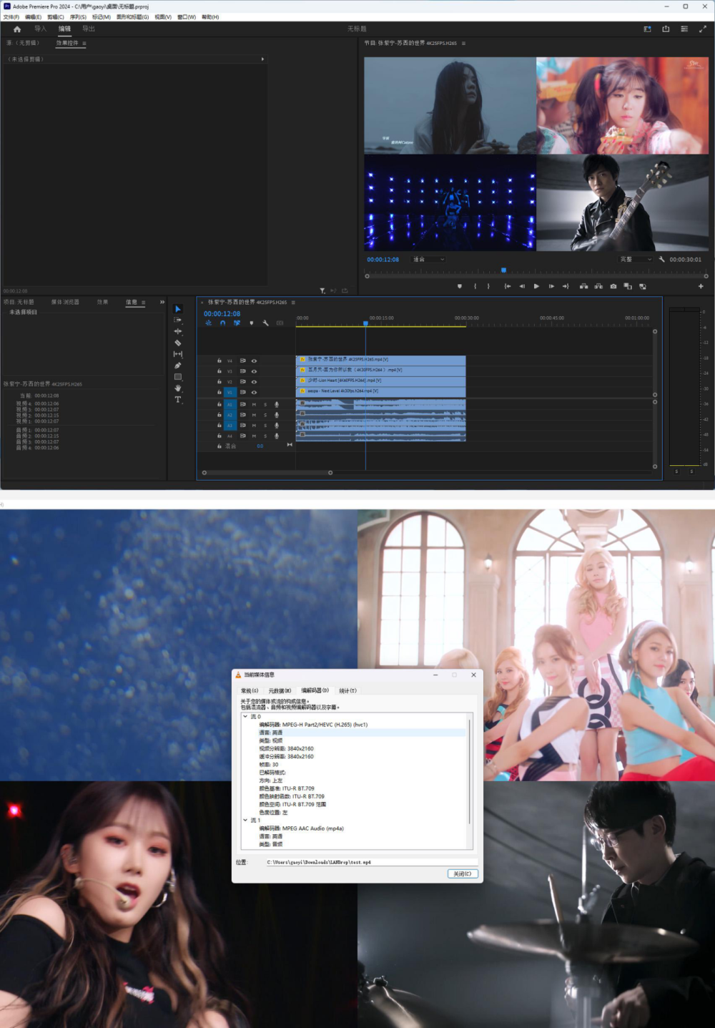
Task: Toggle snapping in the timeline
Action: [222, 323]
